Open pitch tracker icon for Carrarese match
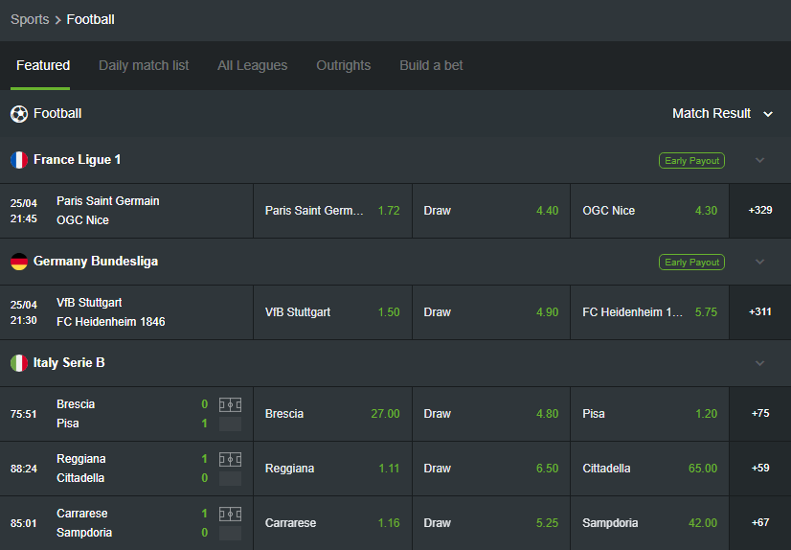The height and width of the screenshot is (550, 791). [230, 514]
